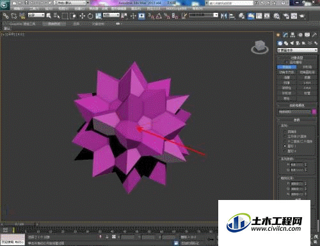
Task: Click the Align tool icon
Action: pos(232,16)
